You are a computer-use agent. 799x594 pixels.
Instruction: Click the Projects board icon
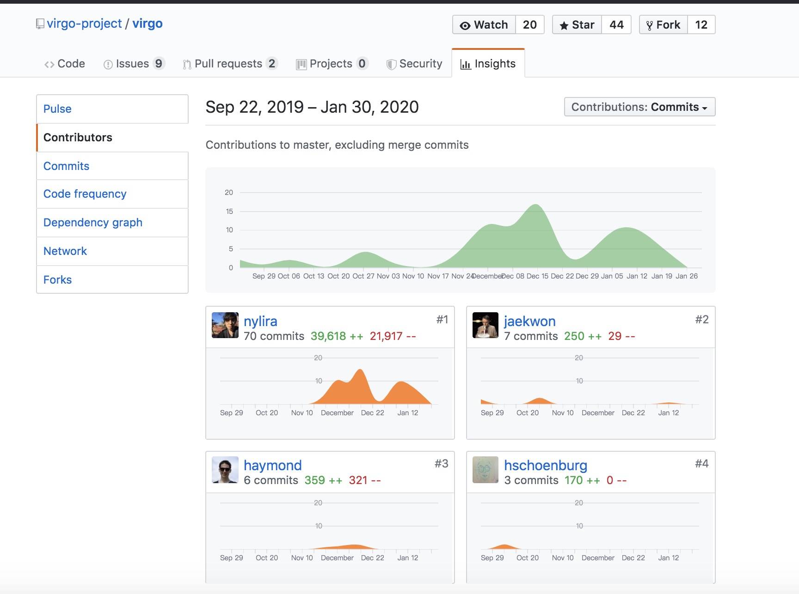click(301, 65)
